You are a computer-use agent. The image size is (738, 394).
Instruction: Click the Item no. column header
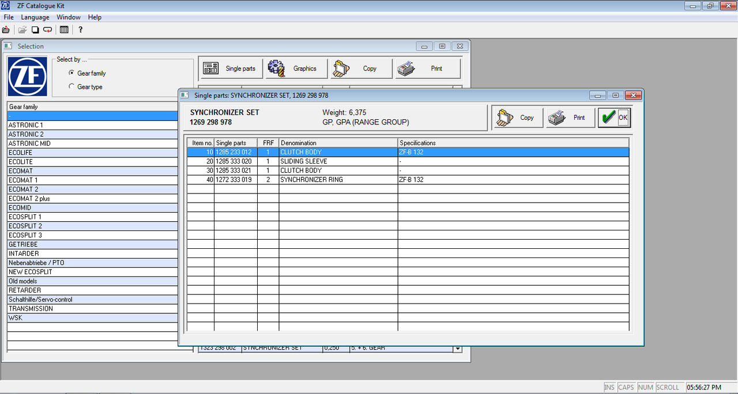(201, 143)
